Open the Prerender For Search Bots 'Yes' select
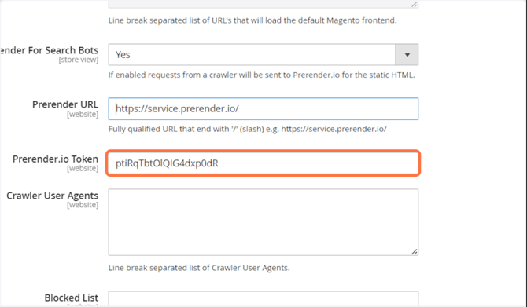The width and height of the screenshot is (527, 307). coord(263,54)
